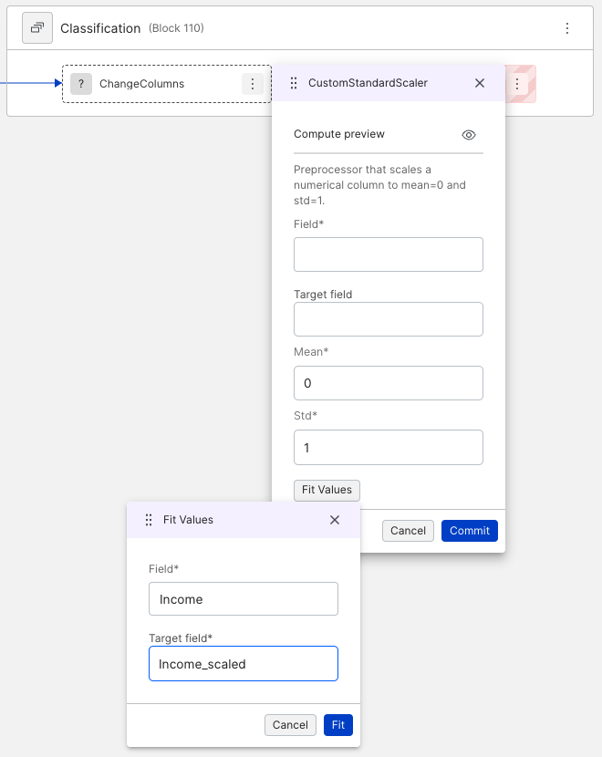Click the ChangeColumns question mark icon
This screenshot has height=757, width=602.
[81, 84]
